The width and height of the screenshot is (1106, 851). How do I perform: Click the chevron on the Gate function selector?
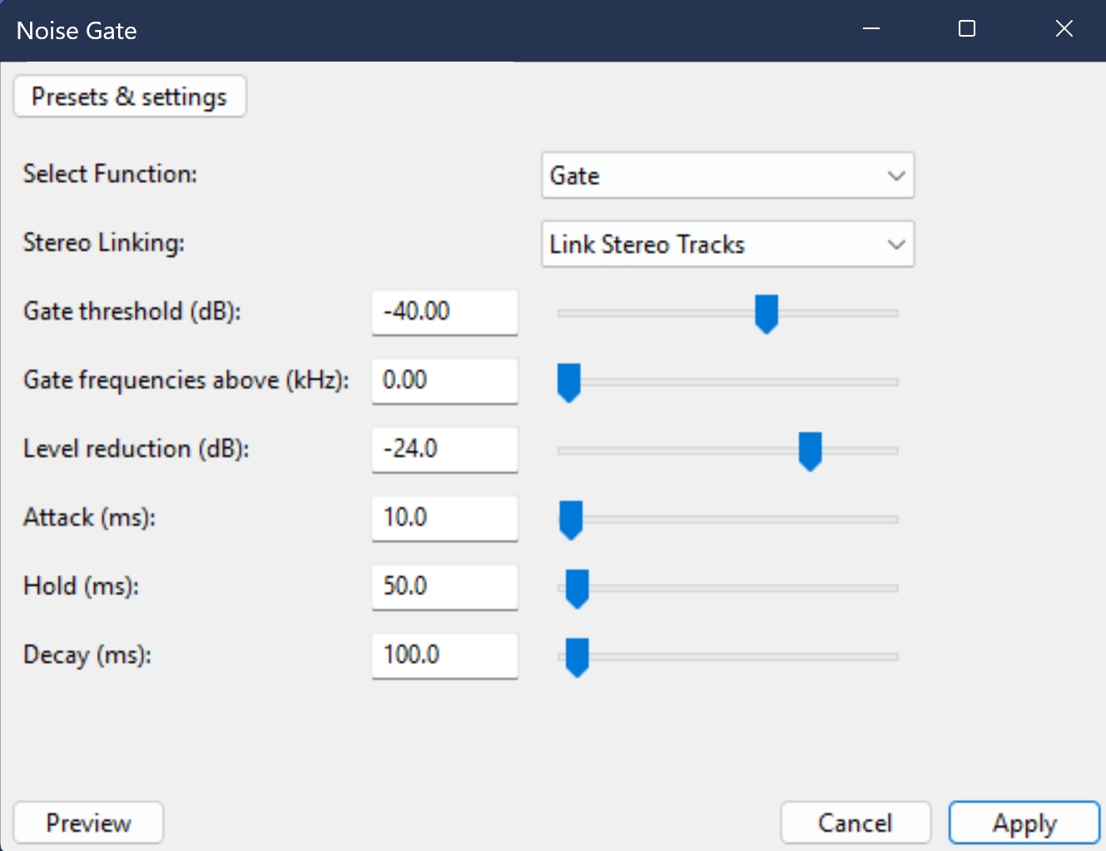[x=896, y=176]
